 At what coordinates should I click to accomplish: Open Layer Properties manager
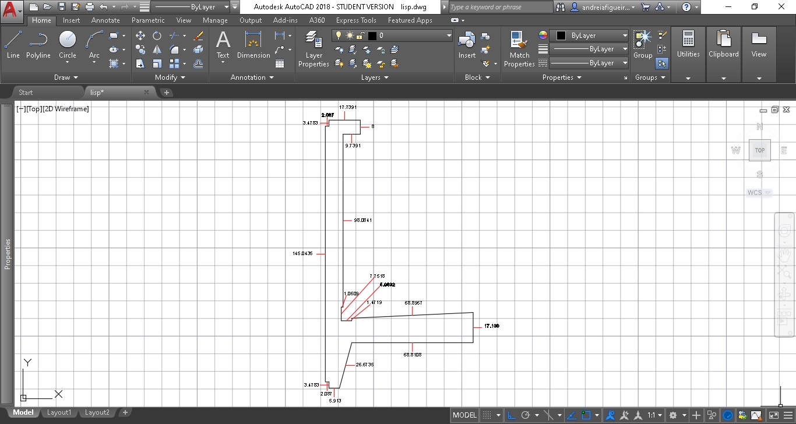pyautogui.click(x=314, y=49)
